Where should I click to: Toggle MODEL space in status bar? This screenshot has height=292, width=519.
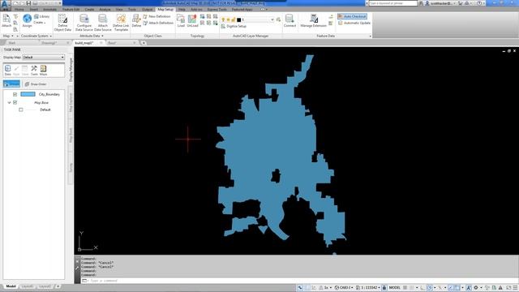click(x=395, y=288)
